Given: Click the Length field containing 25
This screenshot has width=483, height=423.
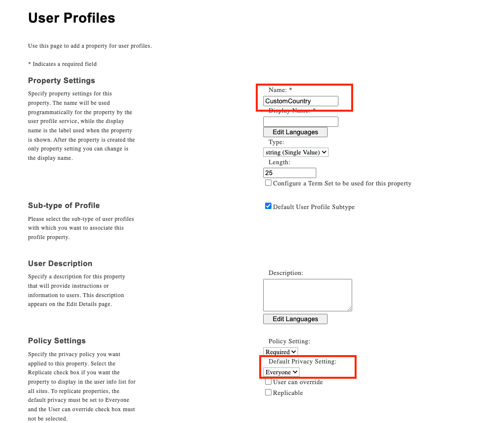Looking at the screenshot, I should [289, 173].
